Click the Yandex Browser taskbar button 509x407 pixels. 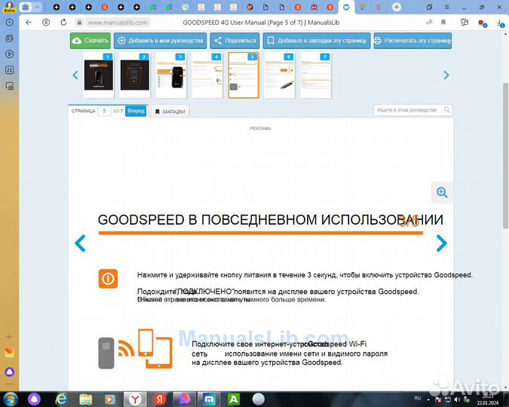pos(135,399)
